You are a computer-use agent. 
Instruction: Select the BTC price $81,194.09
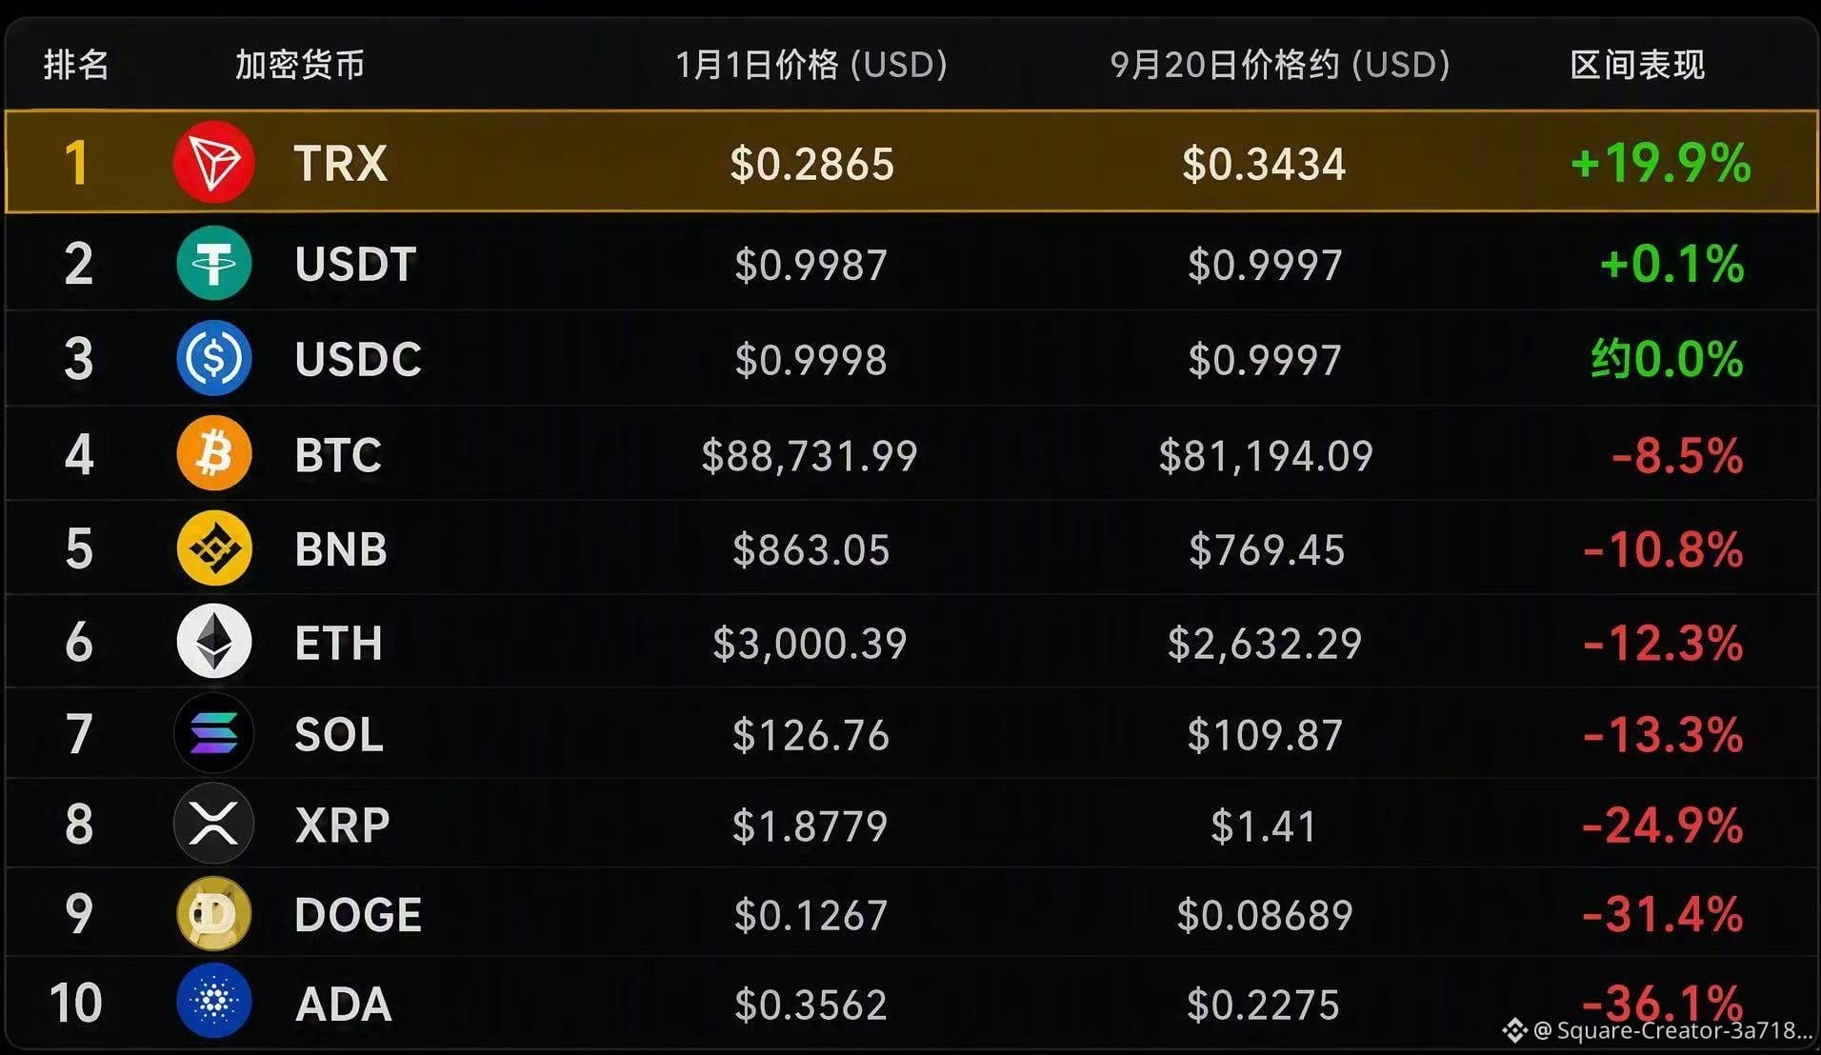pyautogui.click(x=1266, y=456)
